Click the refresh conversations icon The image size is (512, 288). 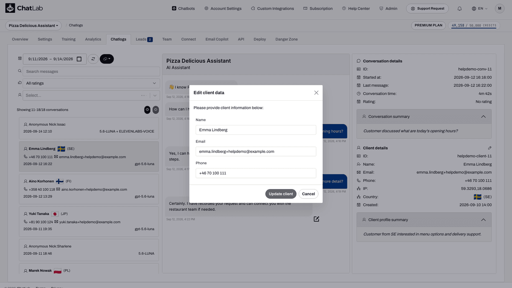(93, 59)
